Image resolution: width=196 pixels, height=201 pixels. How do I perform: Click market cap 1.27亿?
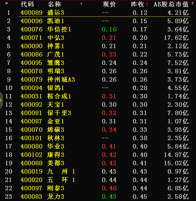tap(178, 180)
